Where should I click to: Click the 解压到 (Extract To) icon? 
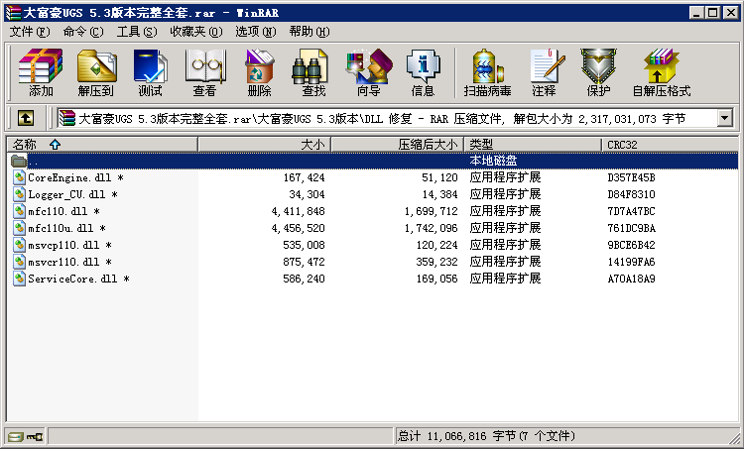95,72
